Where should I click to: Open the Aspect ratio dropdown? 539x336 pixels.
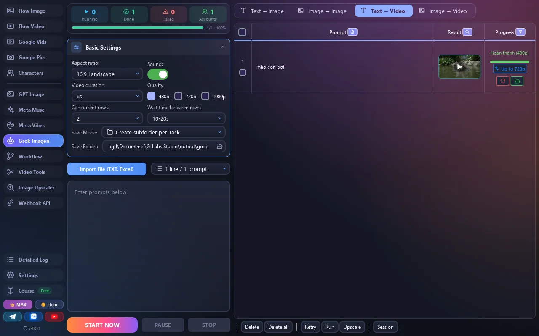click(x=107, y=74)
